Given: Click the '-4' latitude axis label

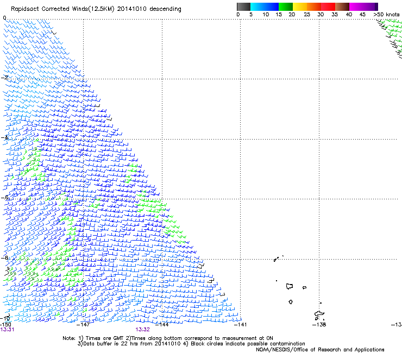Looking at the screenshot, I should pyautogui.click(x=5, y=137).
